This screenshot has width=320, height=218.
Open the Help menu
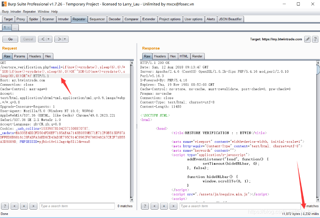click(x=54, y=12)
